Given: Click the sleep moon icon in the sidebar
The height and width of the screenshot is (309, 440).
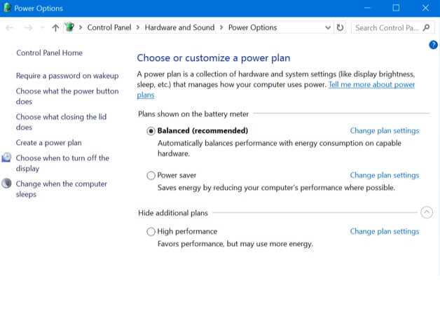Looking at the screenshot, I should click(6, 184).
